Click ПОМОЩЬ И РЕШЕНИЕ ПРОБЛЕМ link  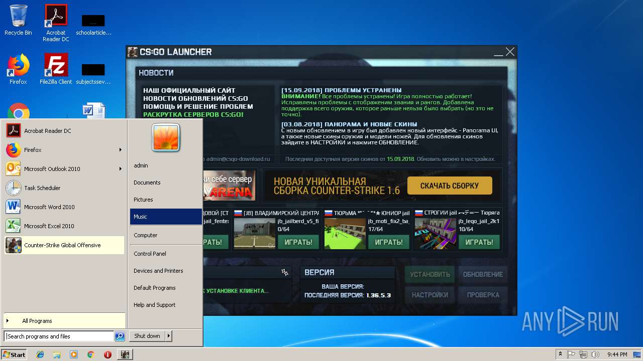click(x=198, y=106)
